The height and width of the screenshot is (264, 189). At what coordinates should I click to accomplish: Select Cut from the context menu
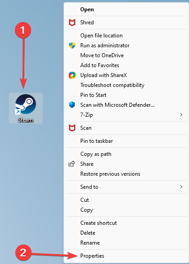point(126,200)
